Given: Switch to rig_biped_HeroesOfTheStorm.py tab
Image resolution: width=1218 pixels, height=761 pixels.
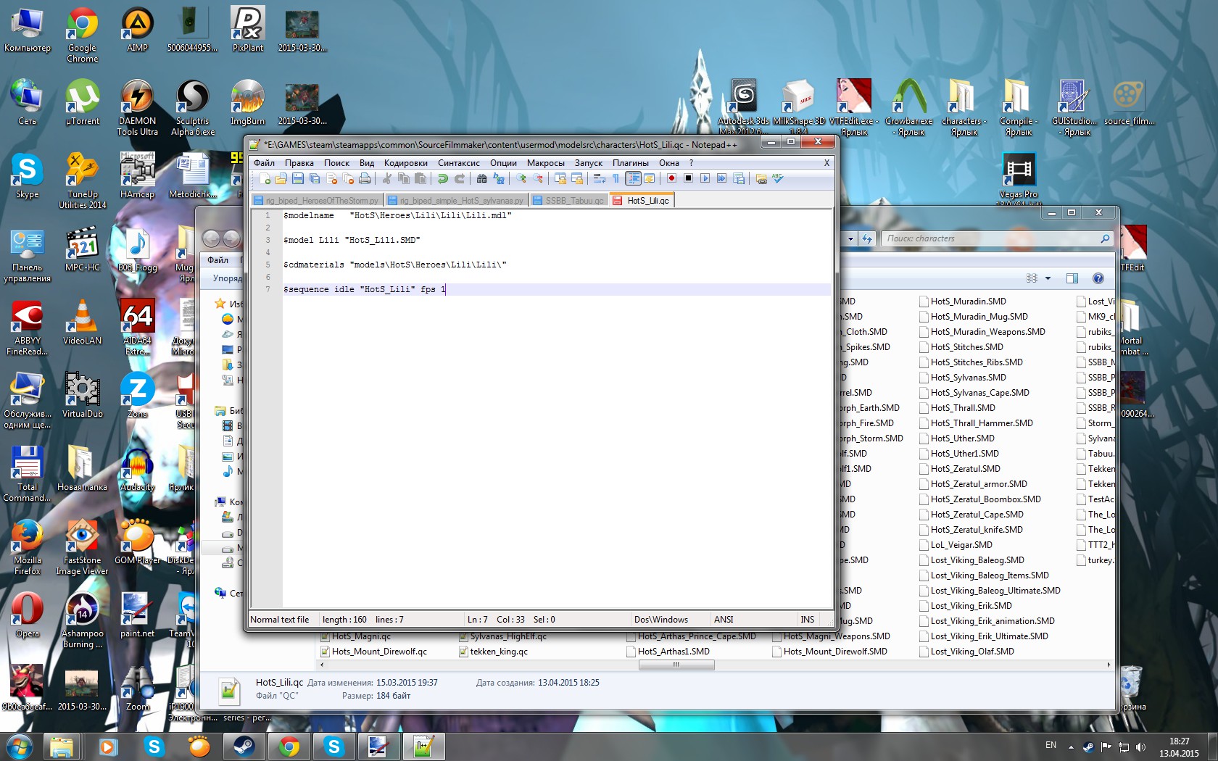Looking at the screenshot, I should point(317,201).
